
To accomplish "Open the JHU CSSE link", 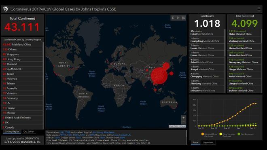I will (x=65, y=132).
